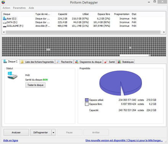Click the 489,0 MB capacity cell
Image resolution: width=168 pixels, height=144 pixels.
(62, 26)
